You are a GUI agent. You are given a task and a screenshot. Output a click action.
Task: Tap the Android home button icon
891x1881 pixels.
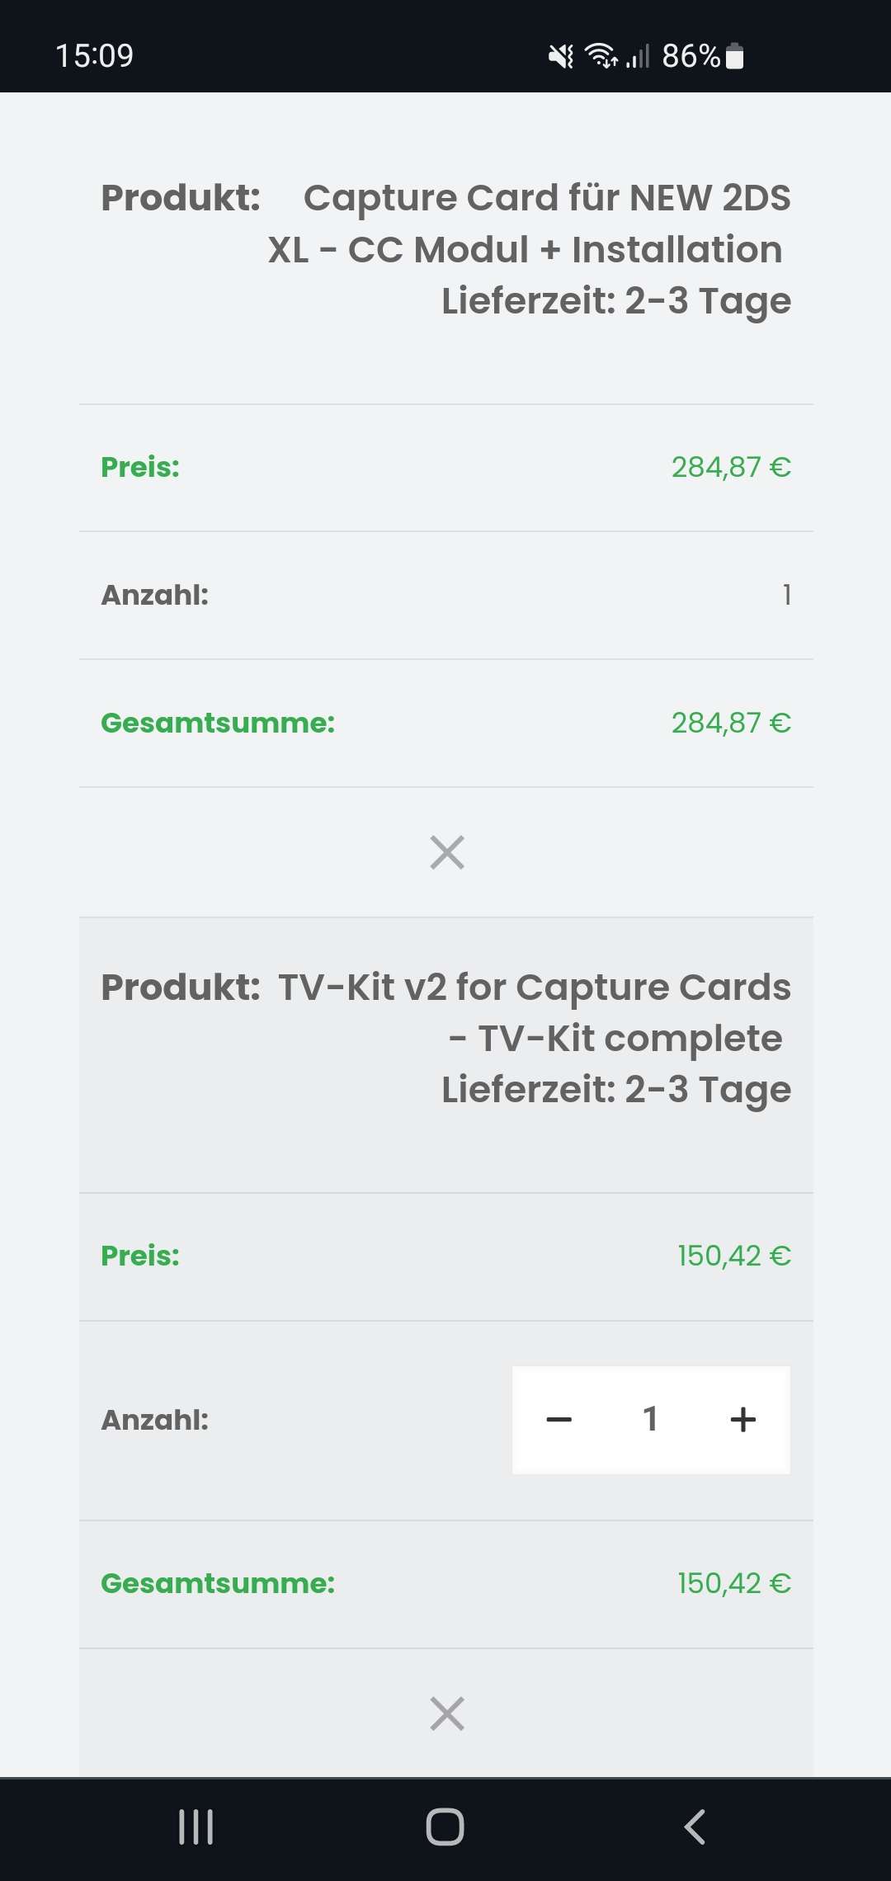tap(445, 1827)
